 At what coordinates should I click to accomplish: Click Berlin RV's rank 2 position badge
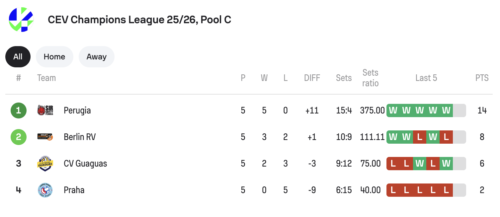(x=18, y=137)
